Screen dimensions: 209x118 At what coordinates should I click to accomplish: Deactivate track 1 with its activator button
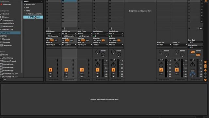(51, 70)
